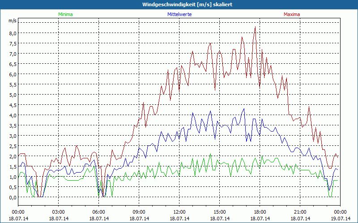This screenshot has width=358, height=223.
Task: Select the green "Minima" legend label
Action: pos(65,14)
